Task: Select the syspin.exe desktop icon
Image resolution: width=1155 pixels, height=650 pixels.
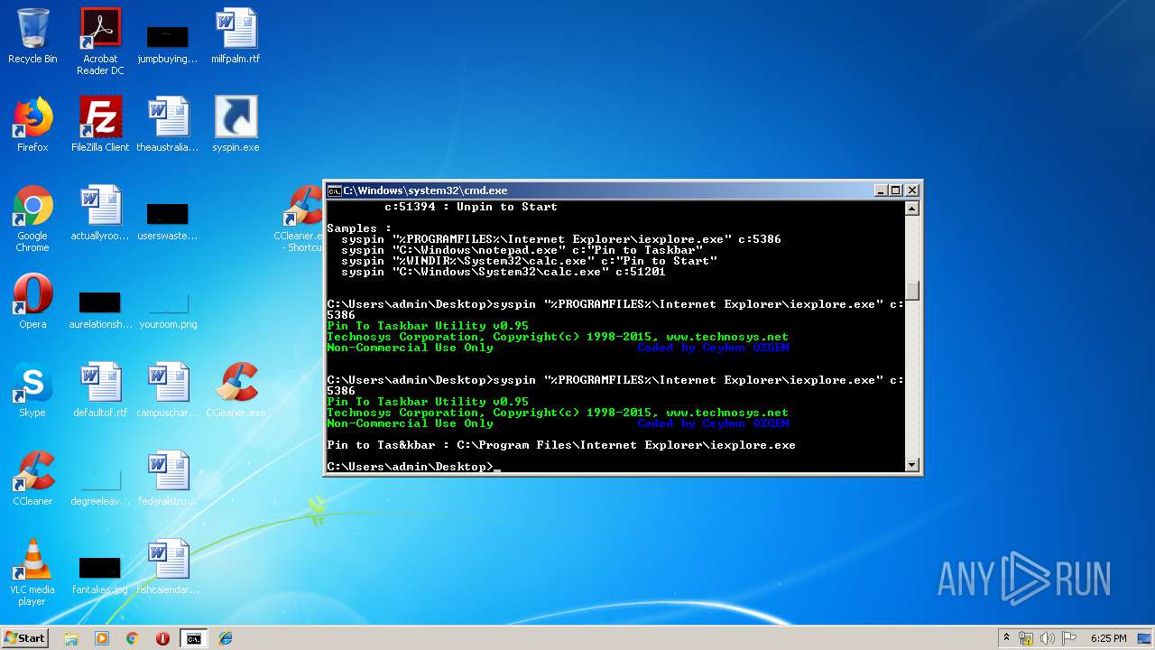Action: tap(236, 125)
